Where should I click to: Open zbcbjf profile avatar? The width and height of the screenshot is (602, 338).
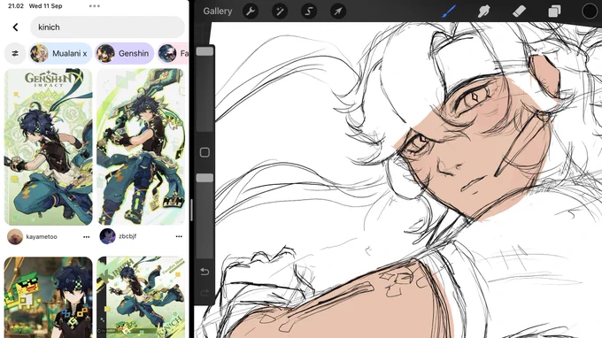(107, 236)
